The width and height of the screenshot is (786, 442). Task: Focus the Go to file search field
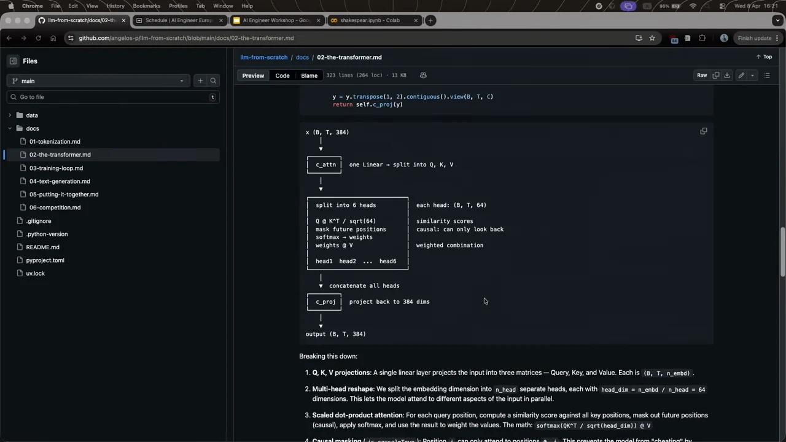[x=112, y=97]
